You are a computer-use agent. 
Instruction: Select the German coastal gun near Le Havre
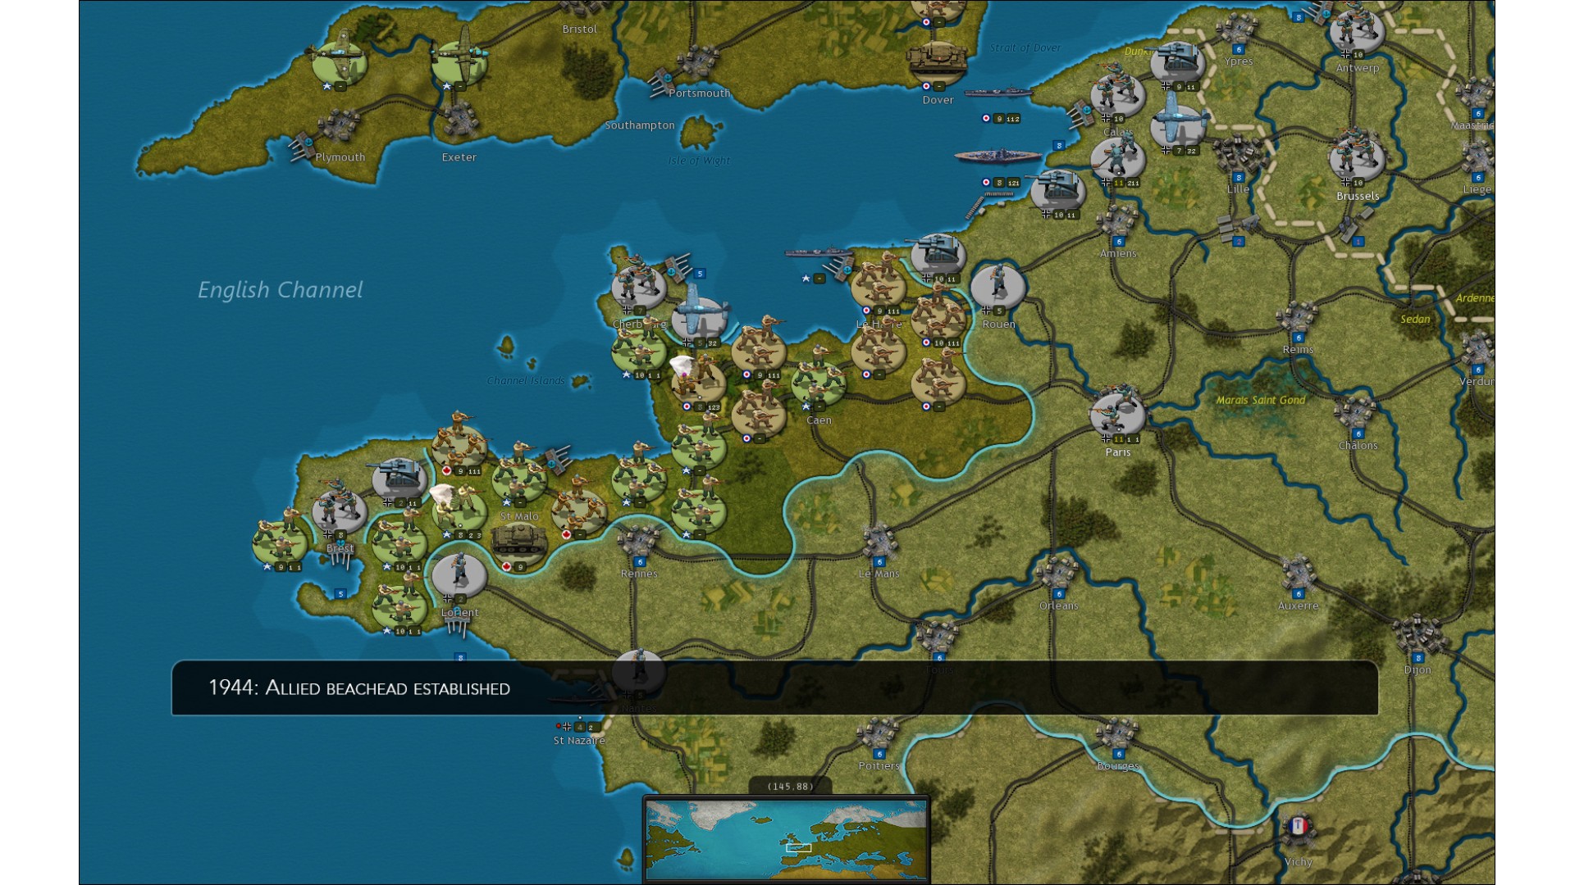coord(937,252)
